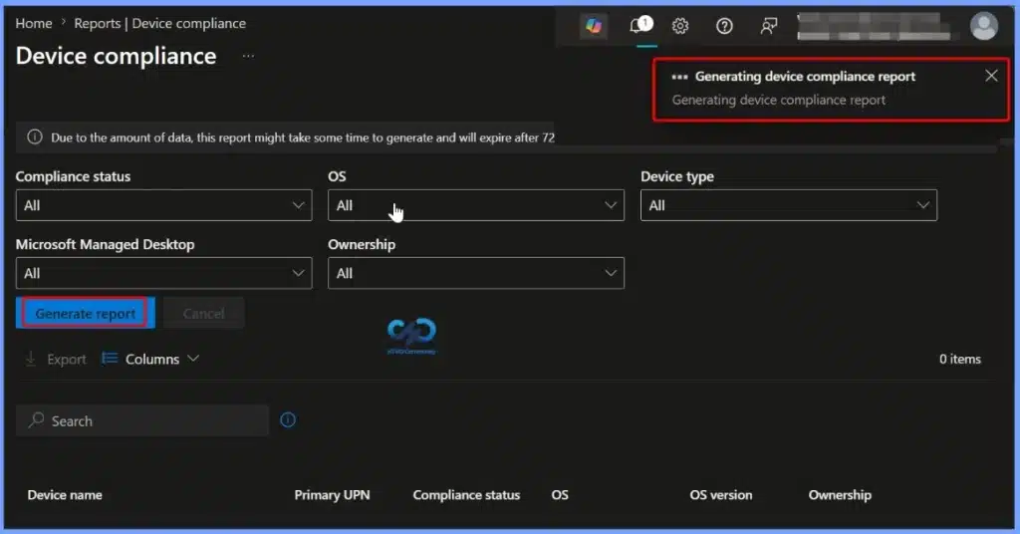1020x534 pixels.
Task: Click the Generating device compliance report notification title
Action: [805, 76]
